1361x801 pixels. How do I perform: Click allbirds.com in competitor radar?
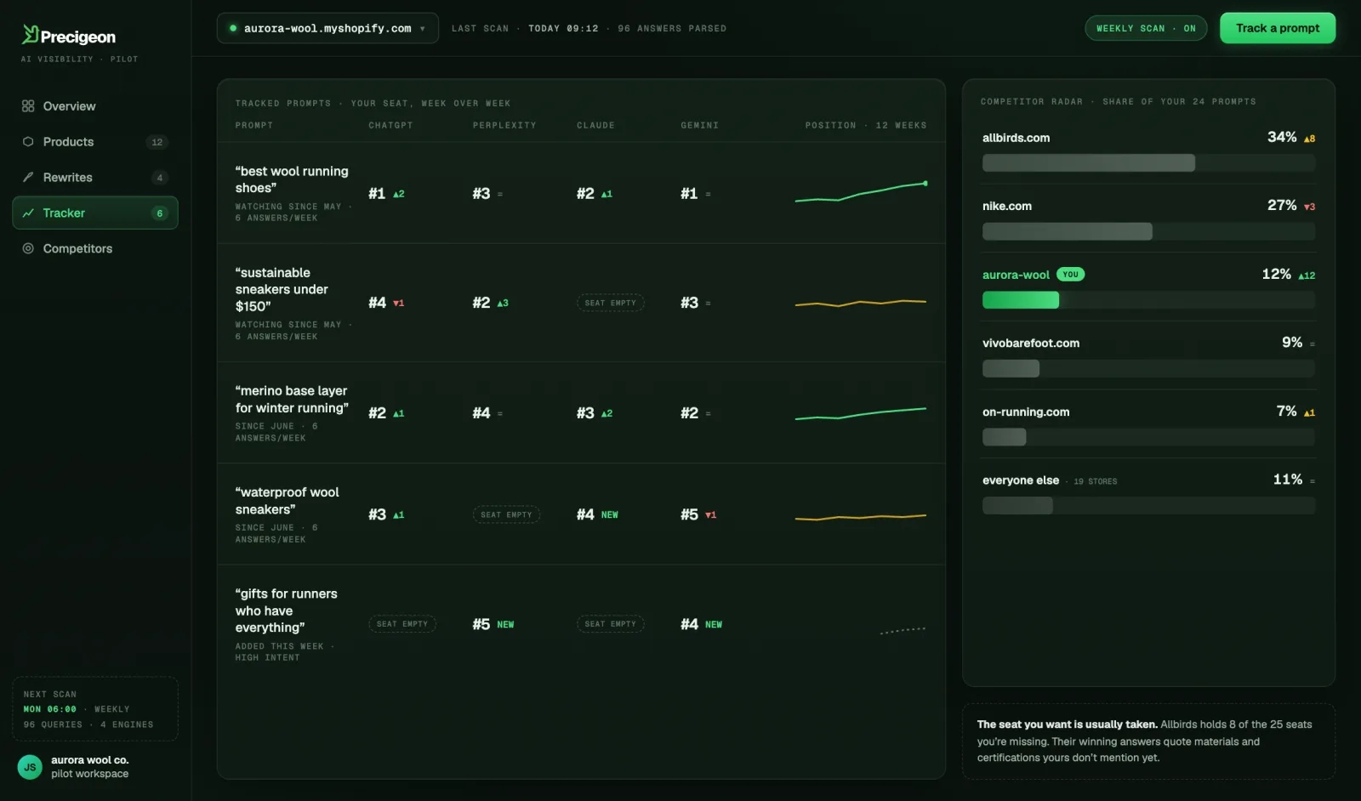(x=1016, y=138)
